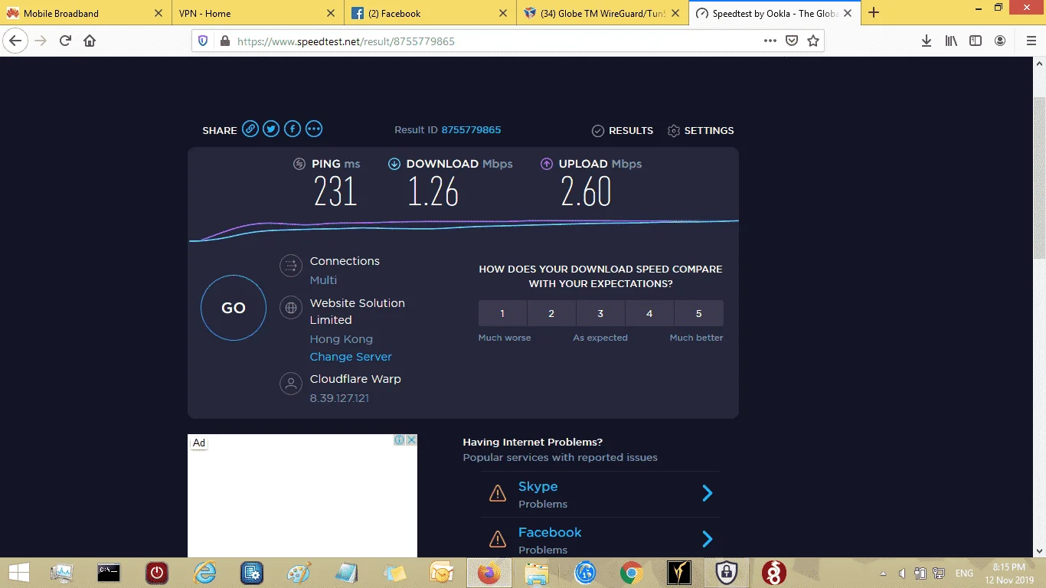Open Speedtest SETTINGS
This screenshot has height=588, width=1046.
click(x=701, y=131)
